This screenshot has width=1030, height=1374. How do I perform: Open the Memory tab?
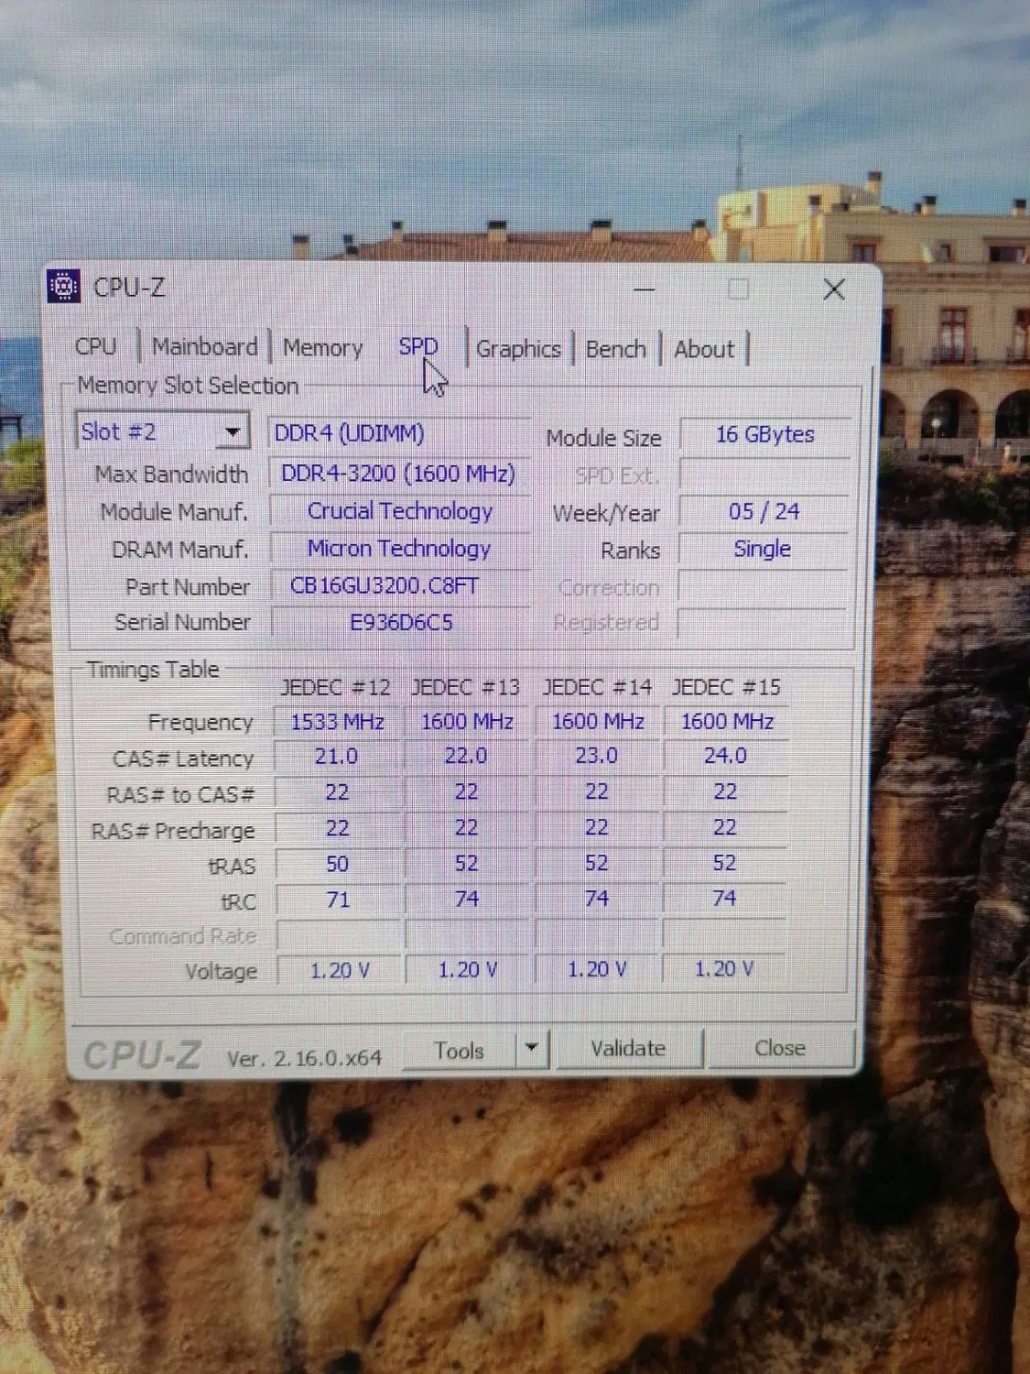[322, 348]
